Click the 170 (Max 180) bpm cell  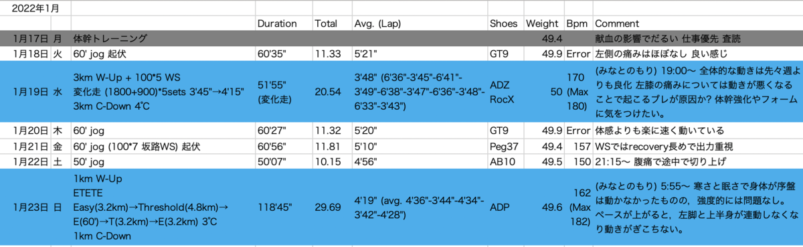pos(578,92)
